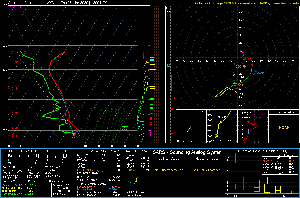This screenshot has height=198, width=300.
Task: Select the SUPERCELL column heading
Action: click(x=169, y=158)
